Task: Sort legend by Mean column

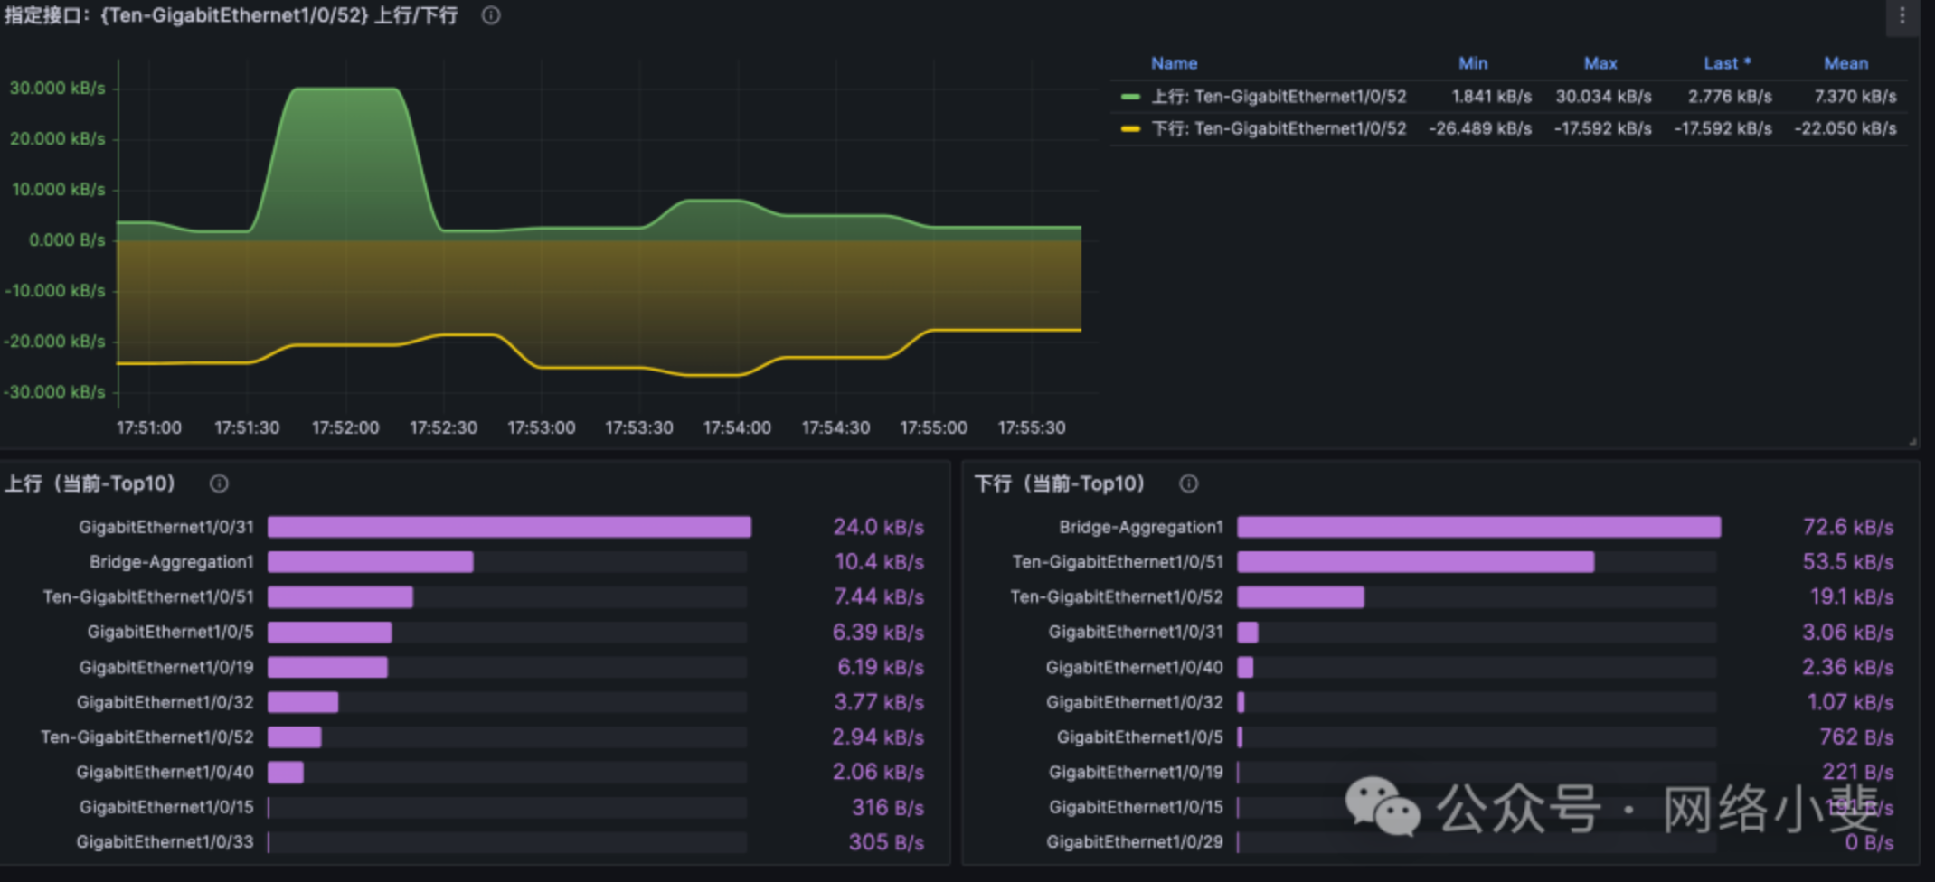Action: click(1845, 63)
